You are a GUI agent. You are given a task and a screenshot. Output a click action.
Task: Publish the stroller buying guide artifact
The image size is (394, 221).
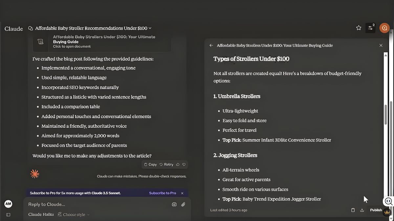point(376,210)
